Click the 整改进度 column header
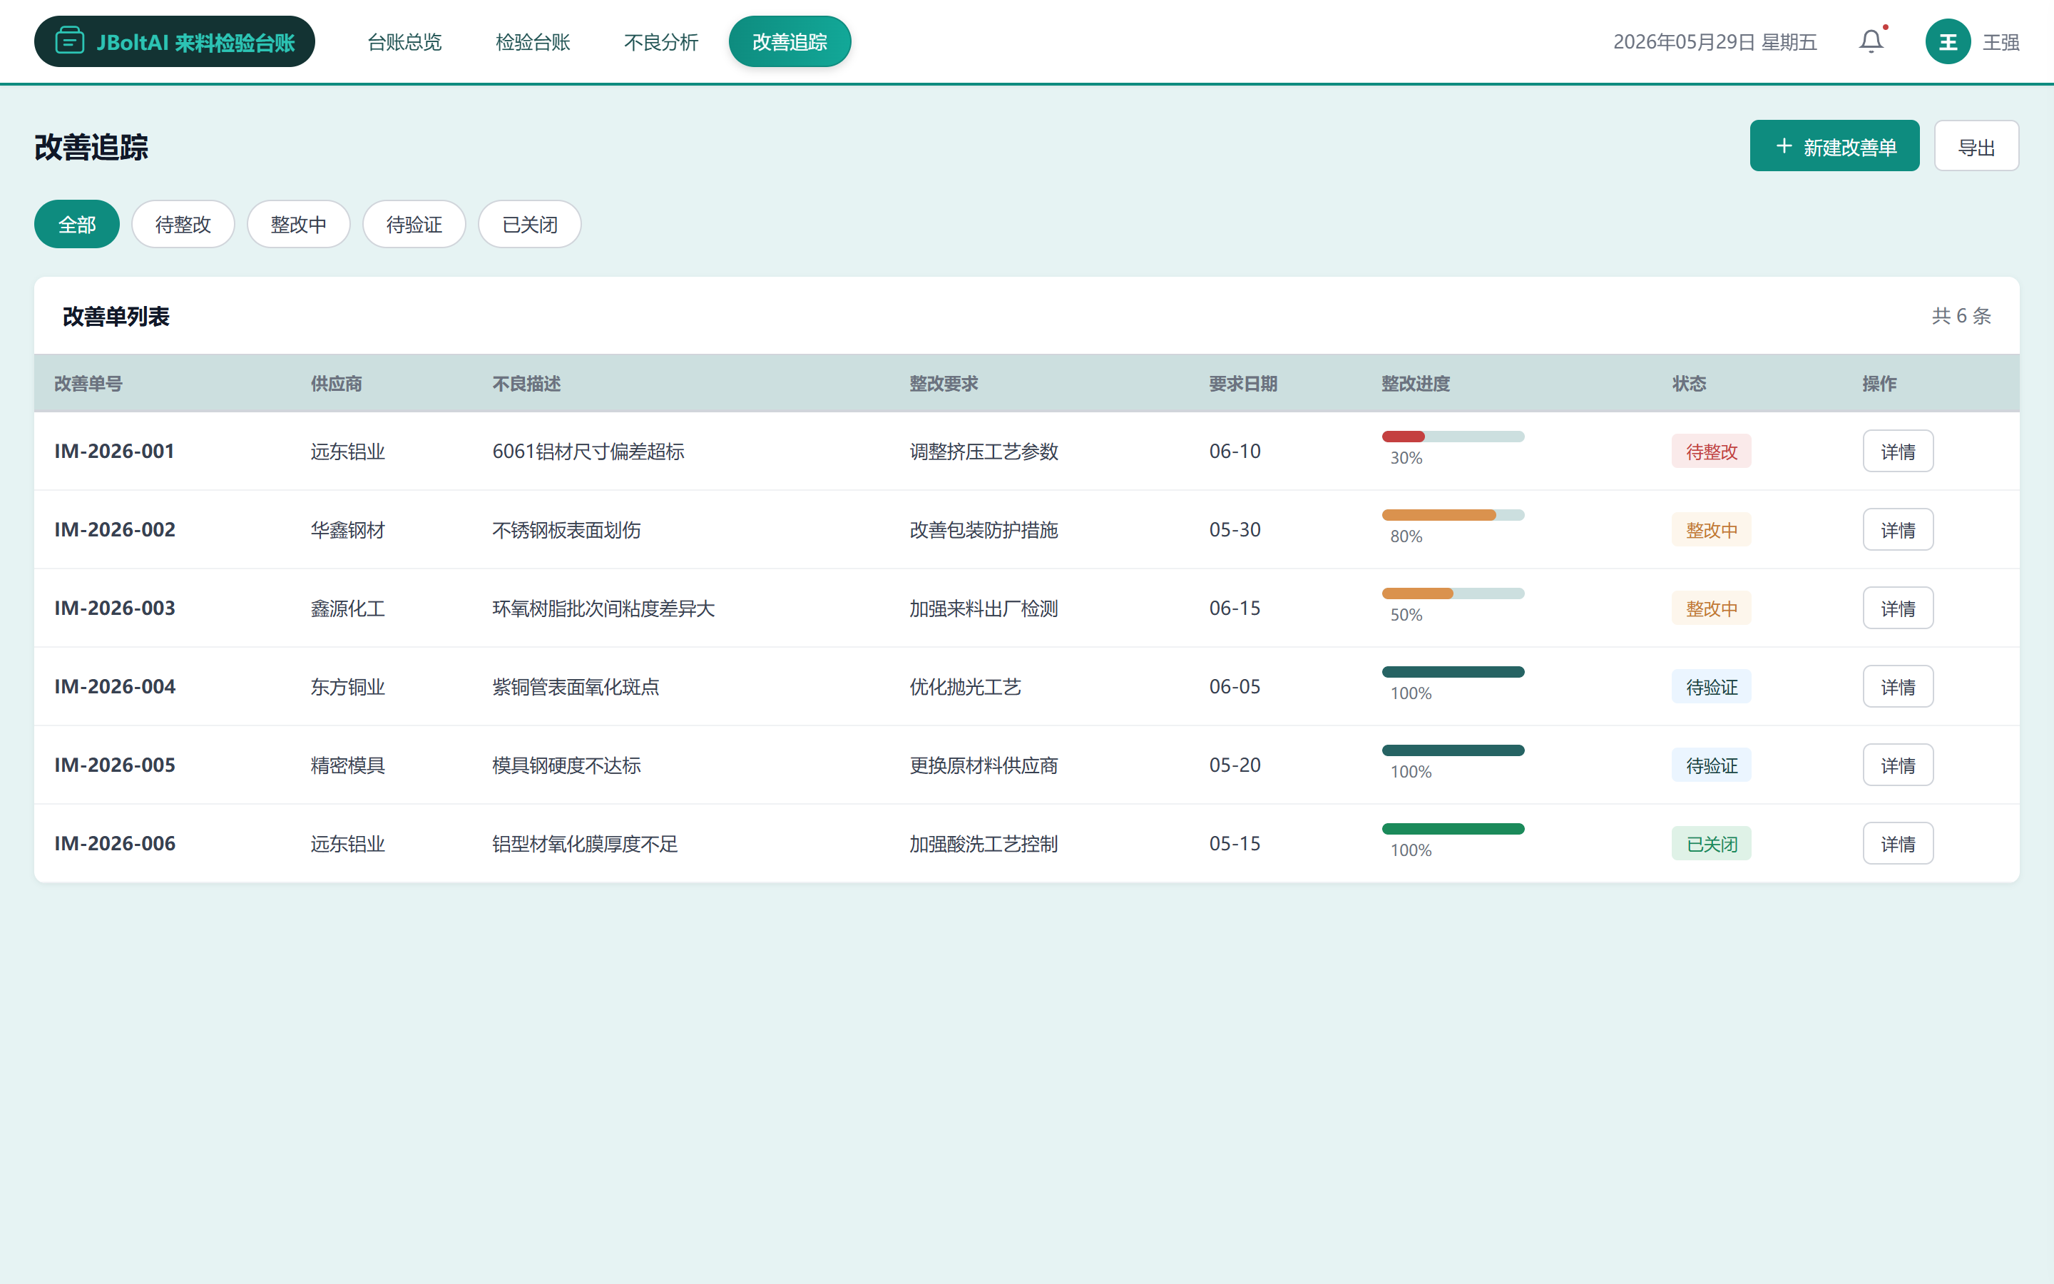Image resolution: width=2054 pixels, height=1284 pixels. pyautogui.click(x=1415, y=383)
